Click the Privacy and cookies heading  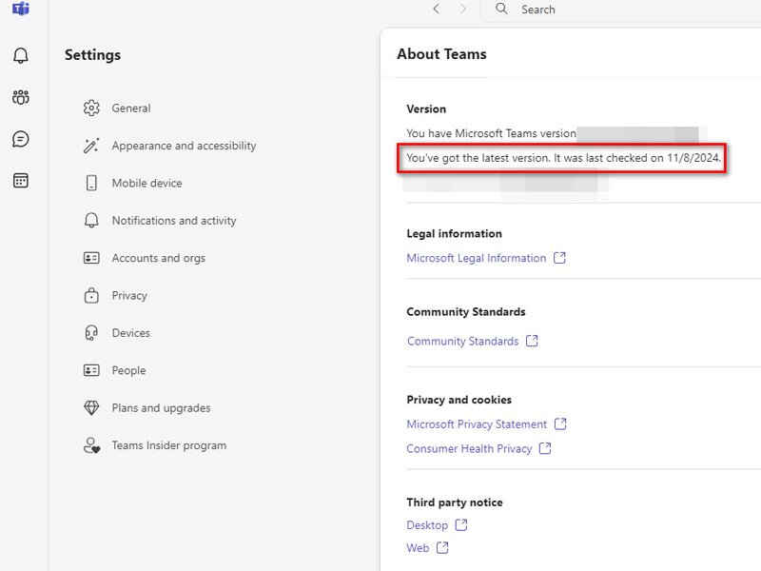click(x=459, y=400)
